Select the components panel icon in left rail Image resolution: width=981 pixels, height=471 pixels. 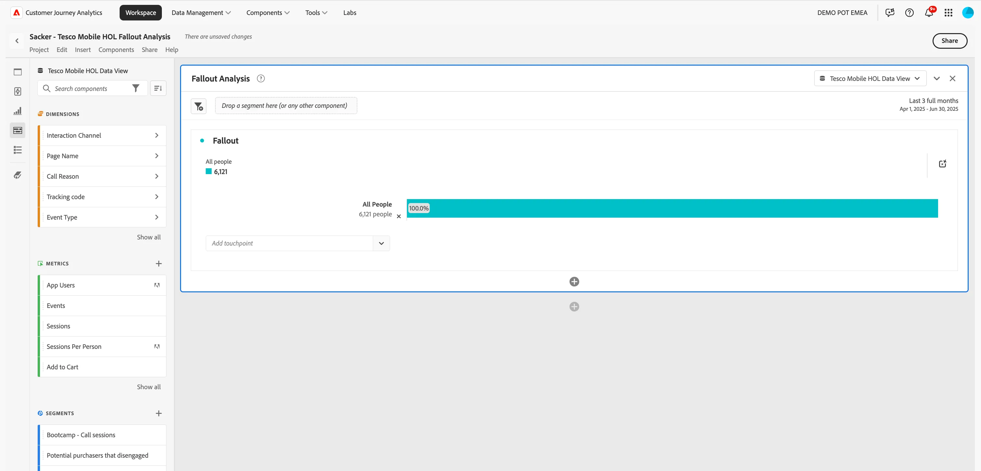[x=18, y=130]
